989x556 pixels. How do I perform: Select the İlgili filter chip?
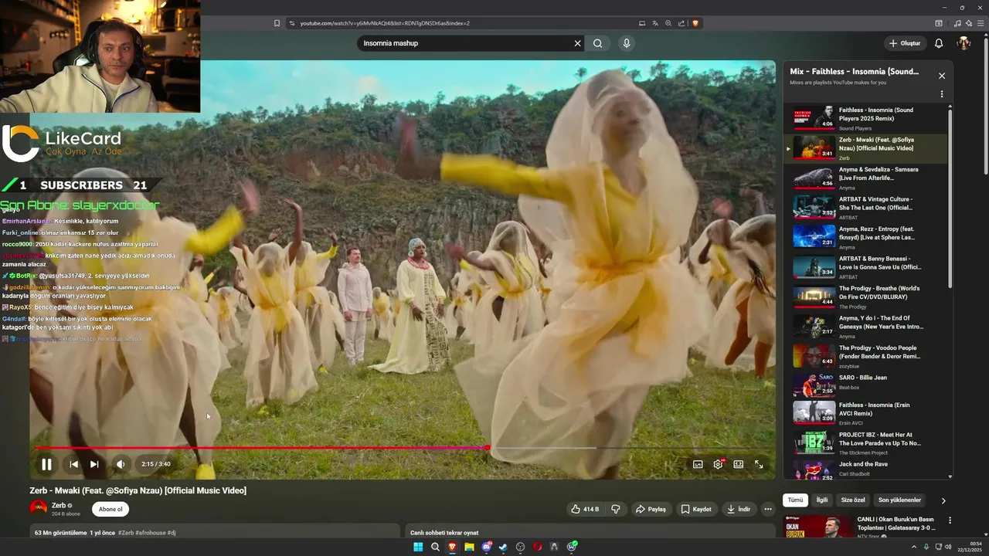tap(822, 500)
